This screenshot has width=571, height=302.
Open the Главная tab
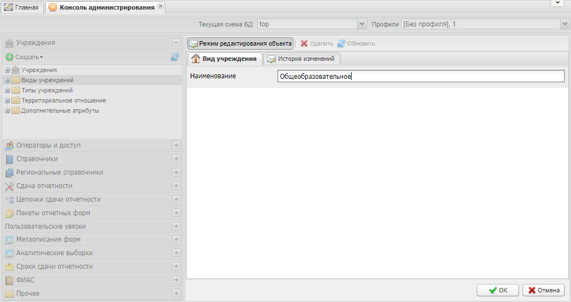coord(22,7)
